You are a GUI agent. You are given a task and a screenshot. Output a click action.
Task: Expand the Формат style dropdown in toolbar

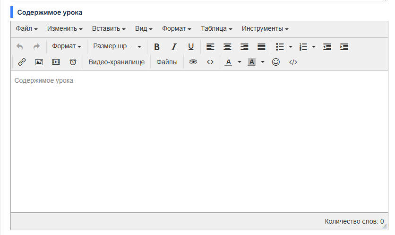click(67, 47)
